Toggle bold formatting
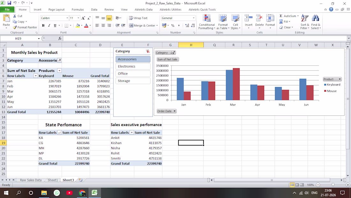The width and height of the screenshot is (351, 198). click(43, 26)
